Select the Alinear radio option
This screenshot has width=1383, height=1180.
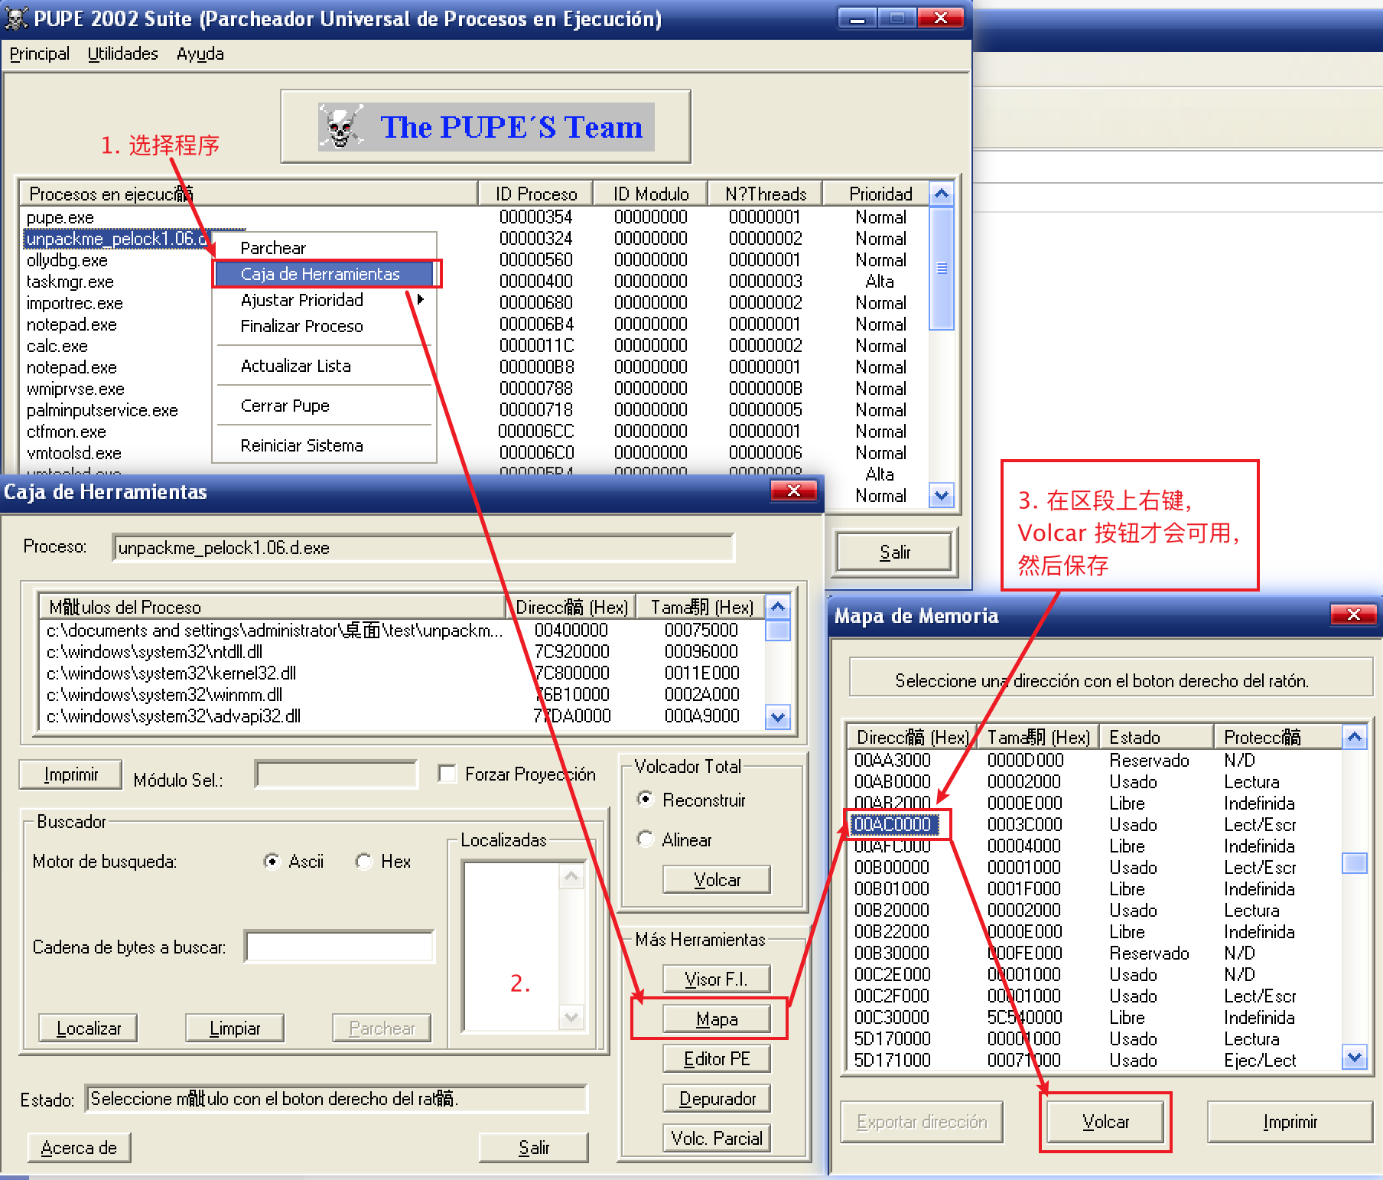click(x=646, y=839)
